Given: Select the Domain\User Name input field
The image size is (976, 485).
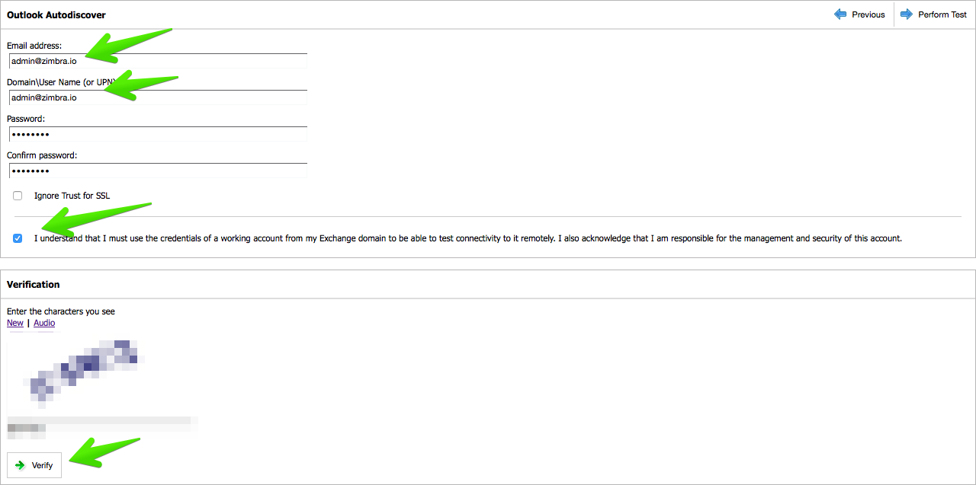Looking at the screenshot, I should pyautogui.click(x=158, y=97).
